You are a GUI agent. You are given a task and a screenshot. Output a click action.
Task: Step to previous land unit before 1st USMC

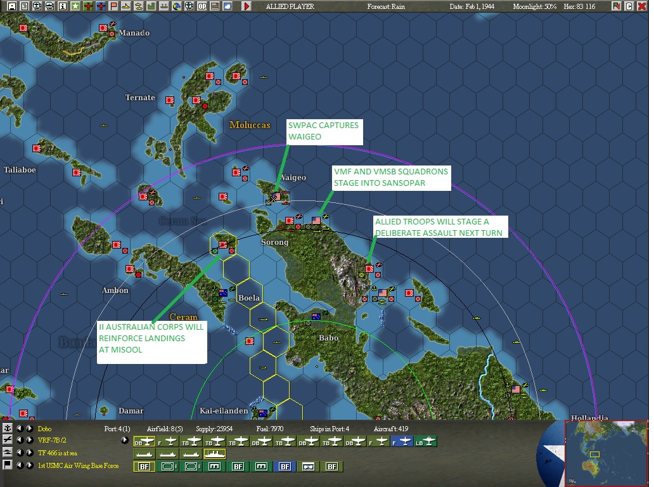click(20, 465)
